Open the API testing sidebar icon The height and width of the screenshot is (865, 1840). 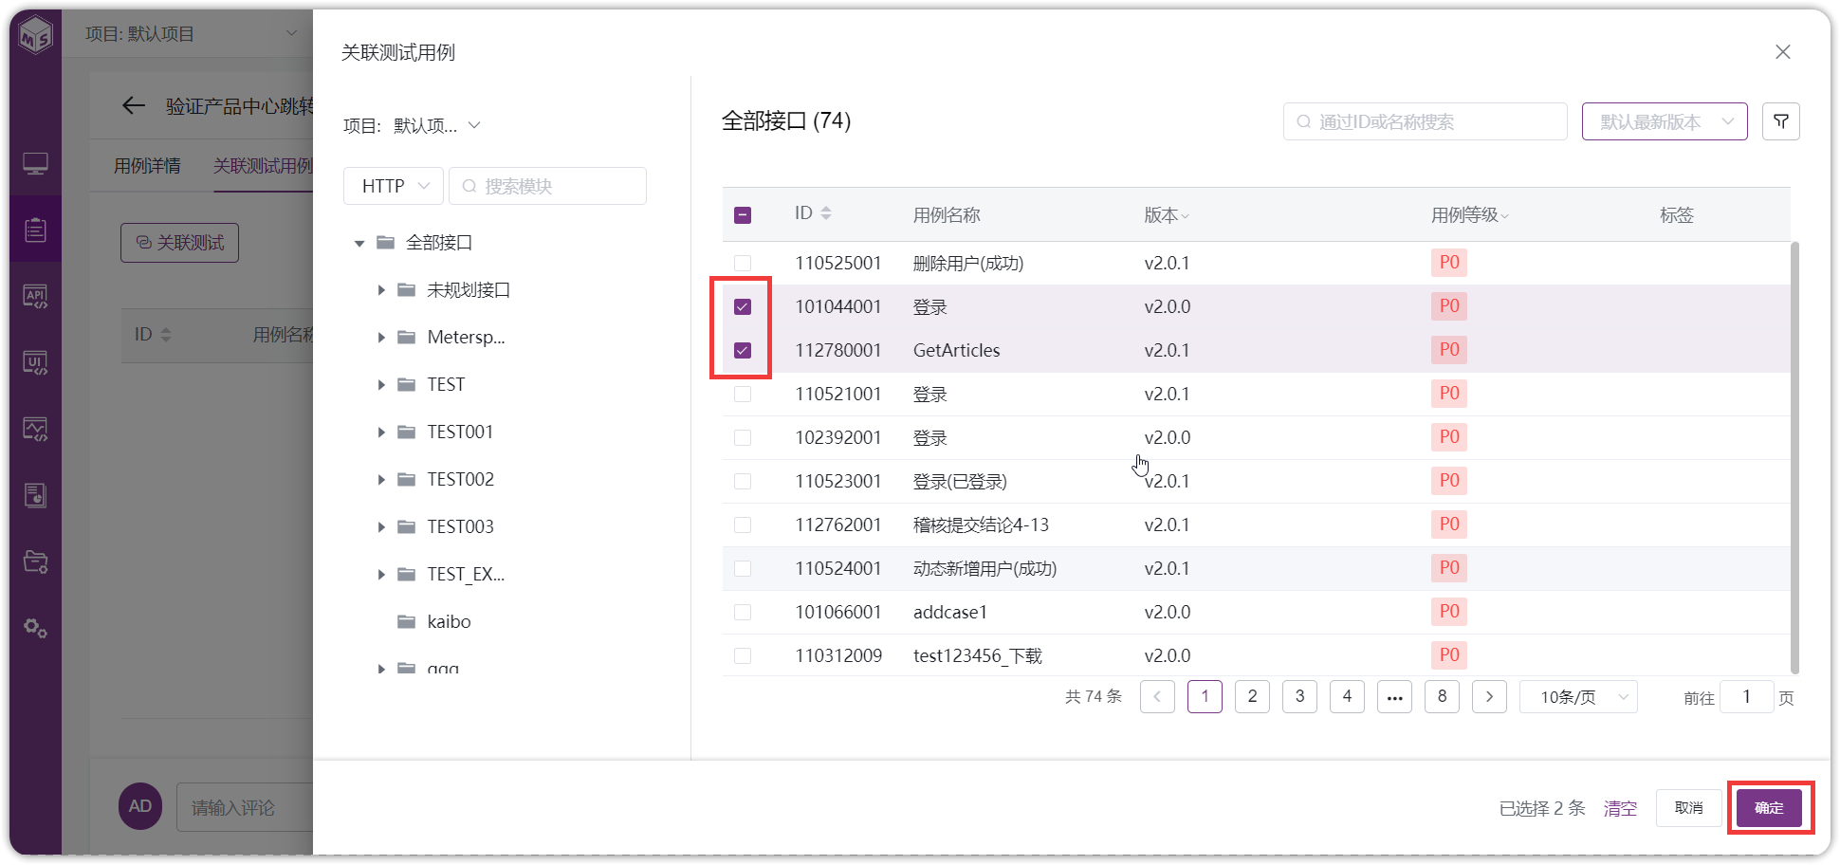click(35, 297)
